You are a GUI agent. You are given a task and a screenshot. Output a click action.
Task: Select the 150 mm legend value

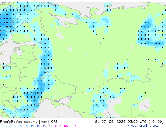65,126
